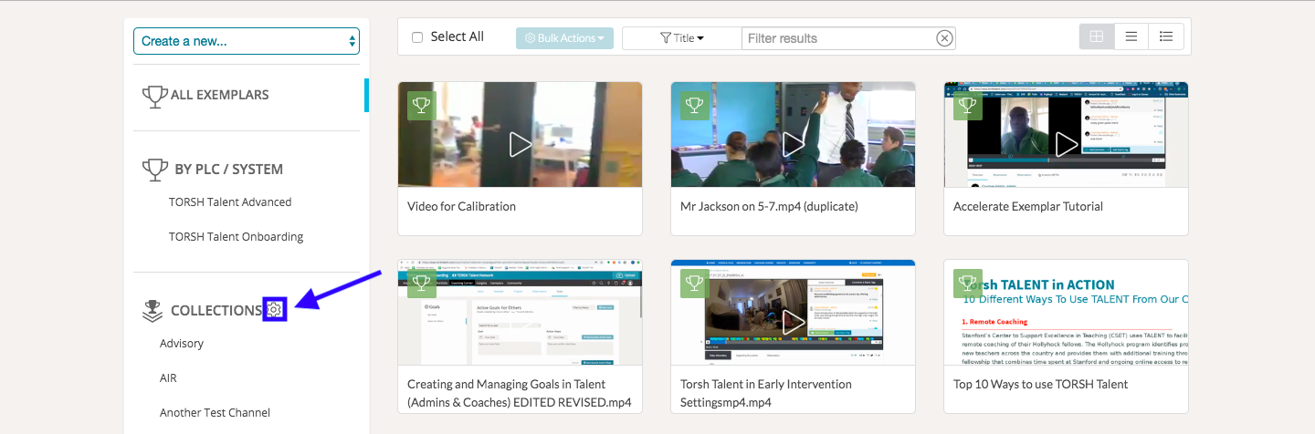Viewport: 1315px width, 434px height.
Task: Switch to grid view layout
Action: (1097, 36)
